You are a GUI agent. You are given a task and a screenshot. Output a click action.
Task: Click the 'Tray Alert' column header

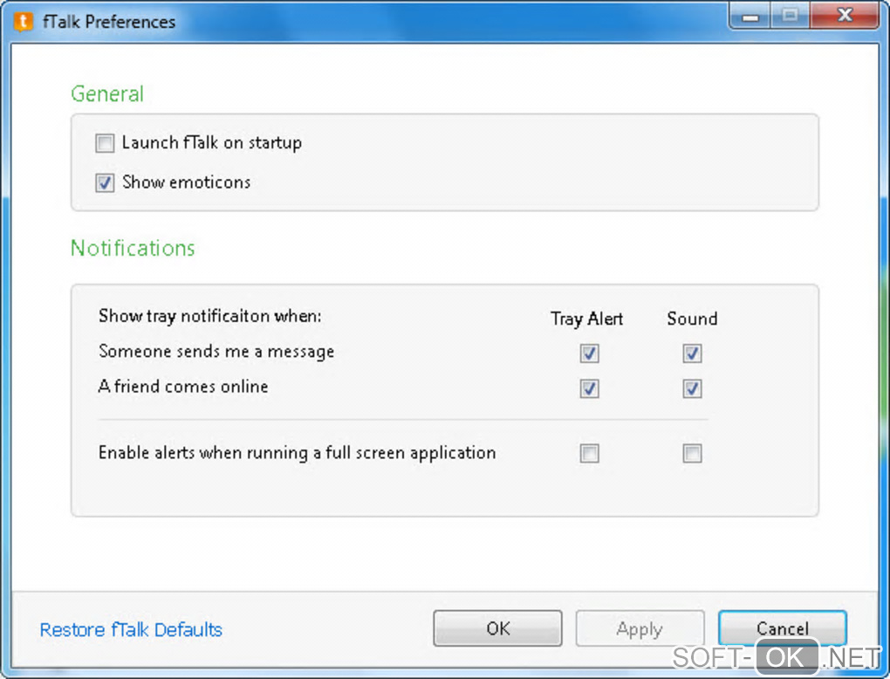click(x=587, y=319)
